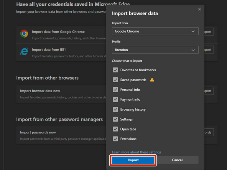This screenshot has width=227, height=170.
Task: Click the Import from other browsers heading
Action: tap(47, 78)
